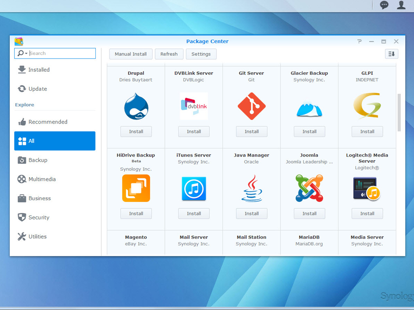Install Git Server

tap(251, 132)
